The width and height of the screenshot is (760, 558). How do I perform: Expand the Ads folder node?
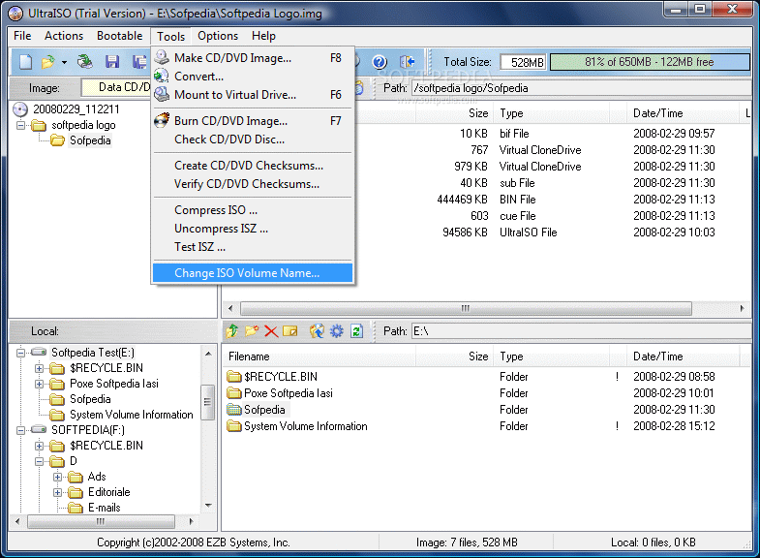click(x=58, y=477)
